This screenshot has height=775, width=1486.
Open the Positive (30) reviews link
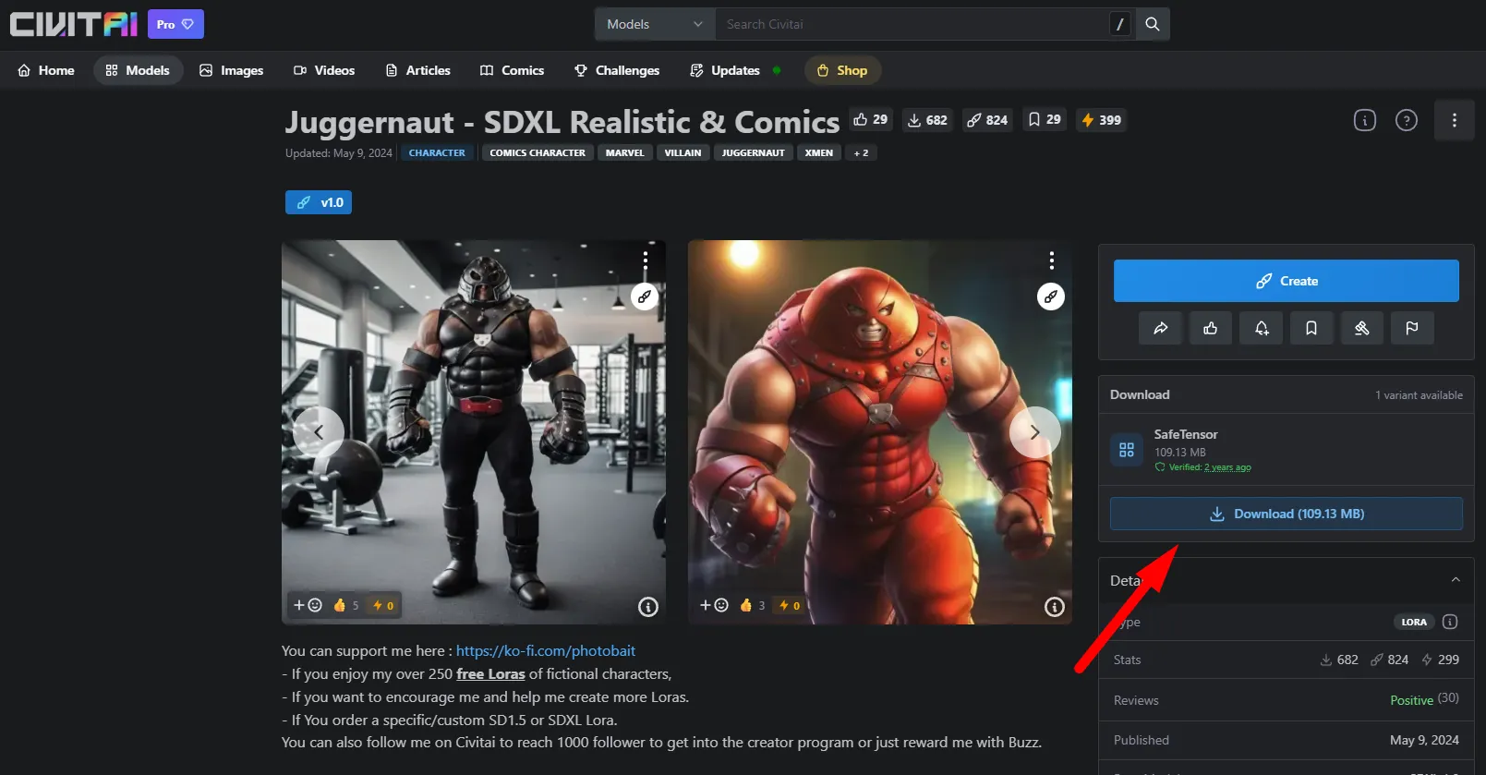tap(1425, 699)
